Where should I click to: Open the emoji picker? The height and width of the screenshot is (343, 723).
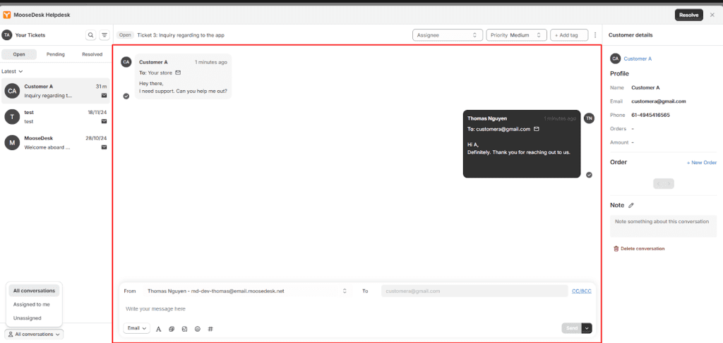pos(198,329)
